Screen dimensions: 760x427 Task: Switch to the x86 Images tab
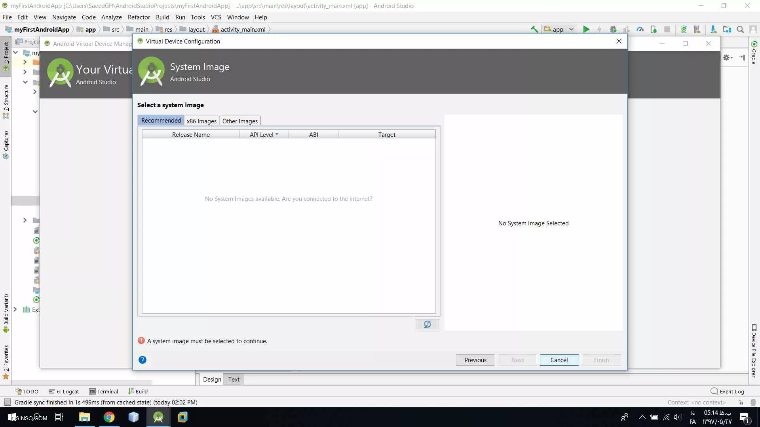(201, 121)
